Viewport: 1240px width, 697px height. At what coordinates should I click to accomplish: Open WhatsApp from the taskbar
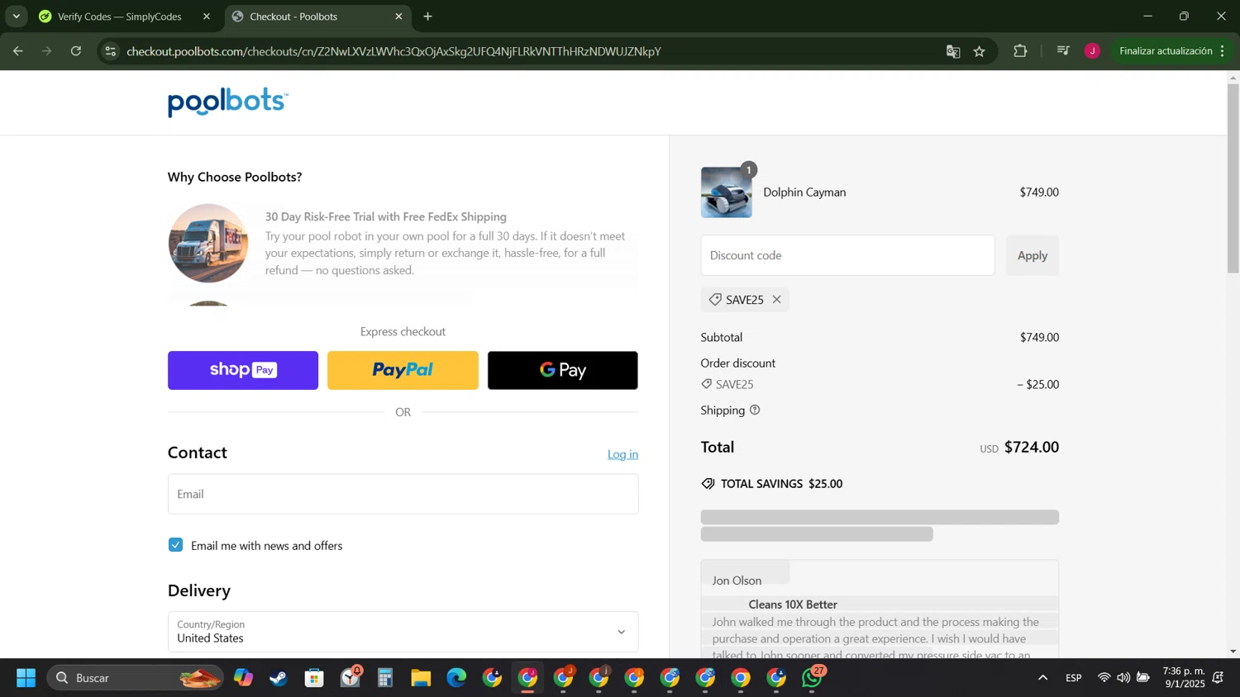tap(812, 678)
